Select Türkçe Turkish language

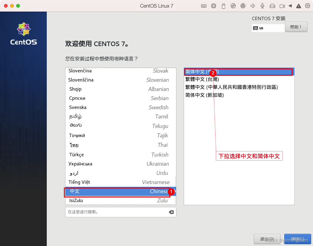[x=120, y=155]
